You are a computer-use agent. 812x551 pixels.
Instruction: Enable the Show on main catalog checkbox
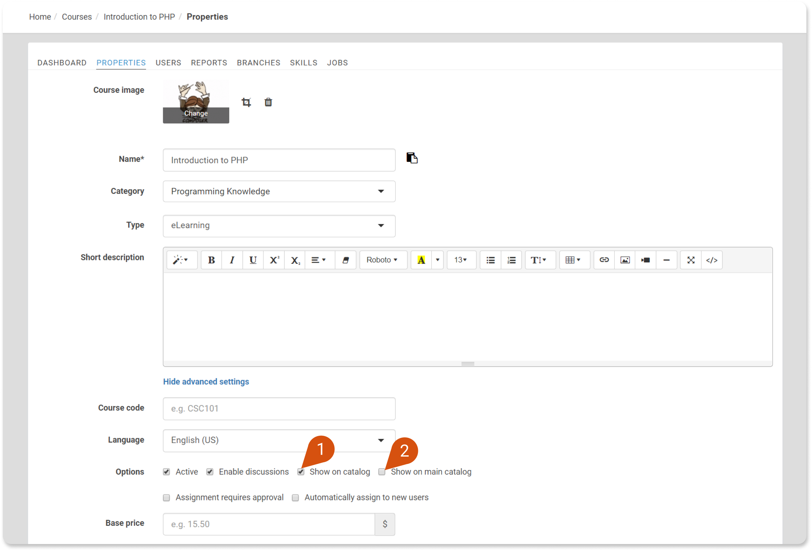click(x=382, y=472)
